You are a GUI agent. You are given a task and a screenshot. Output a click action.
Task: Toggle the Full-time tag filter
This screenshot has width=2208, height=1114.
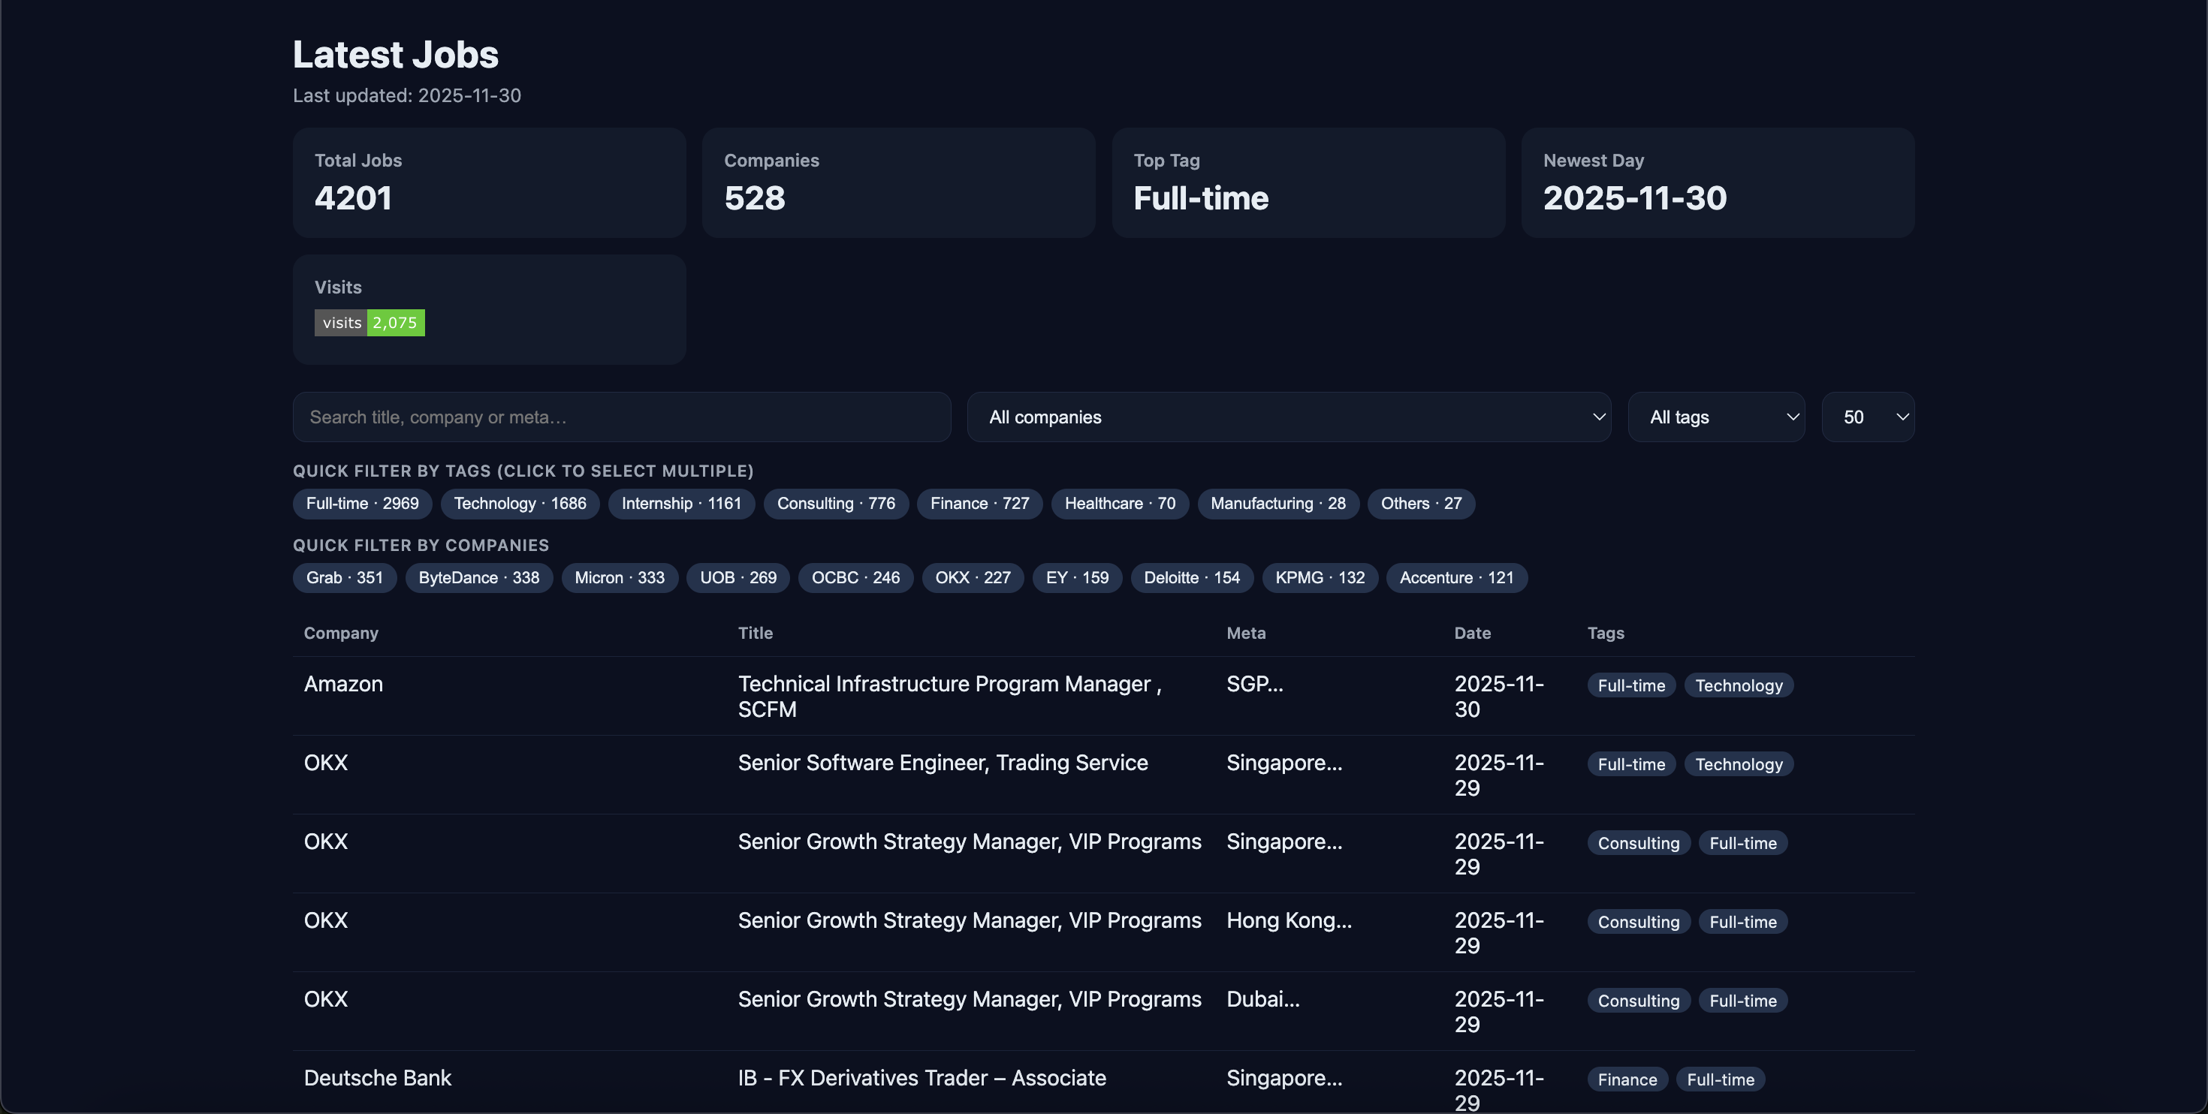pyautogui.click(x=360, y=503)
